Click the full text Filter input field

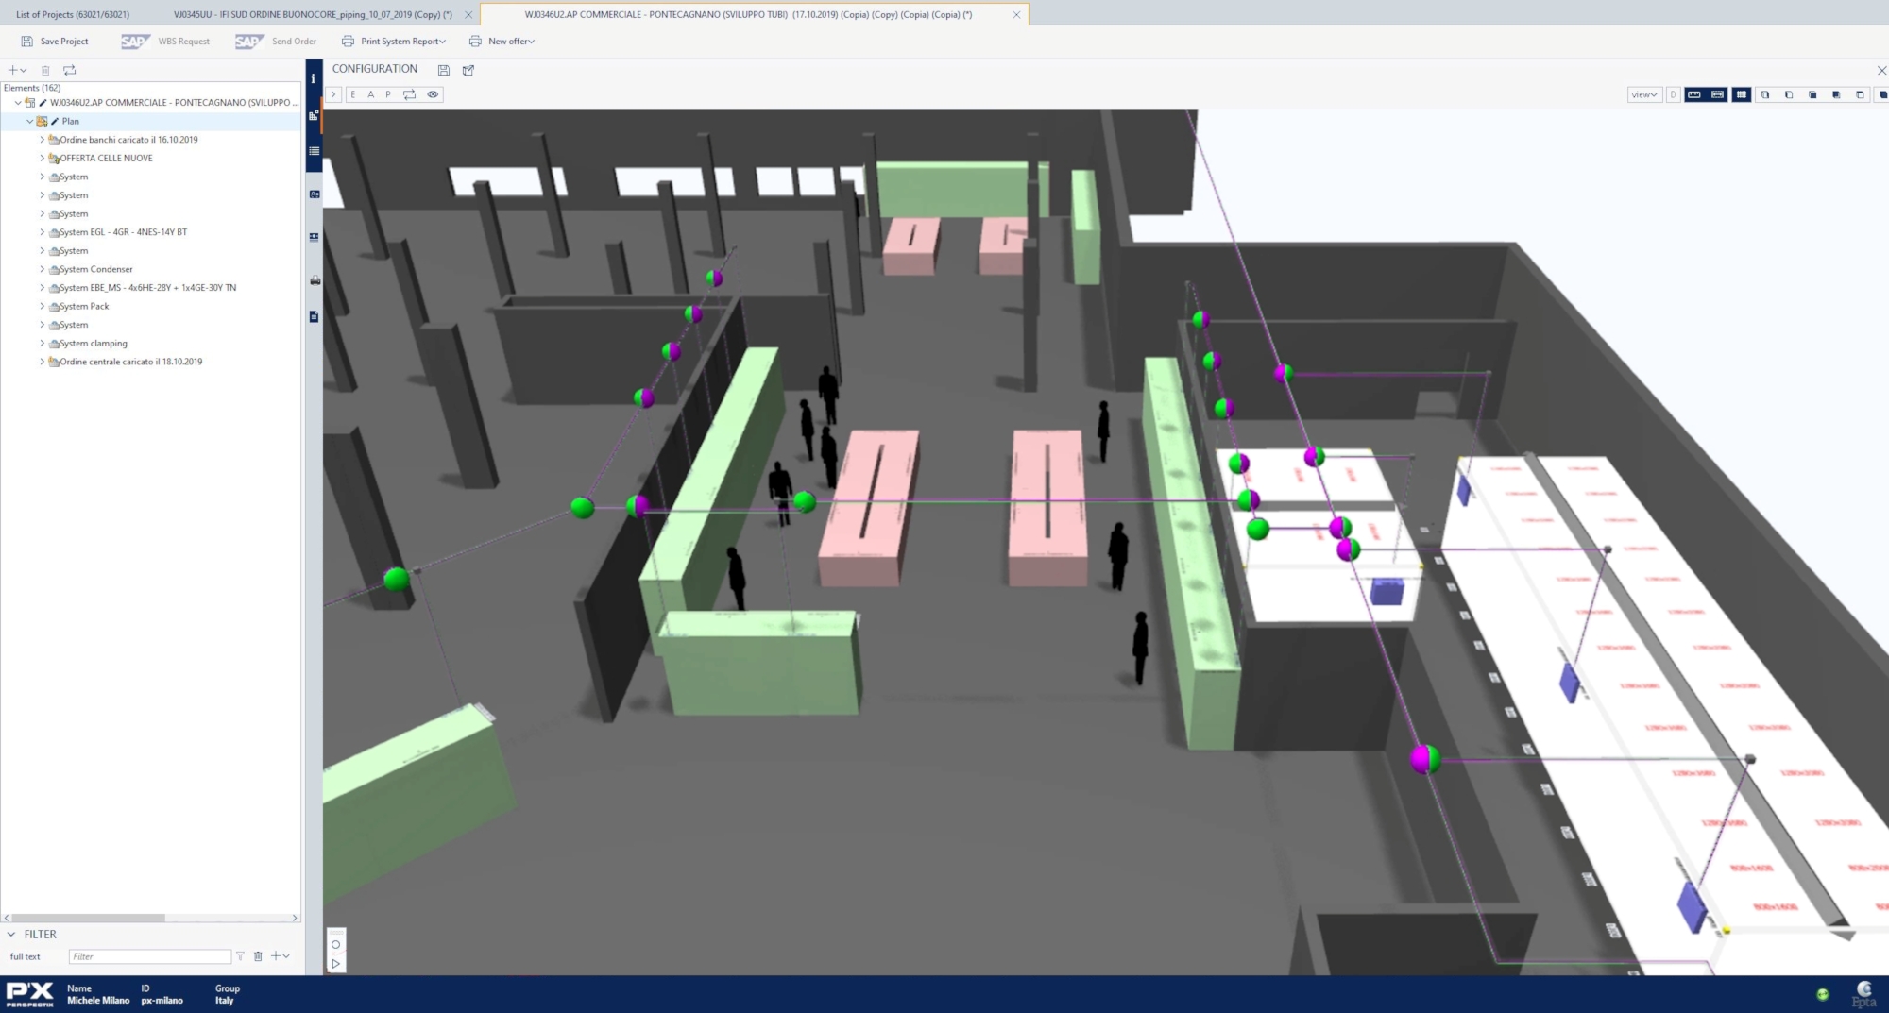pos(149,956)
